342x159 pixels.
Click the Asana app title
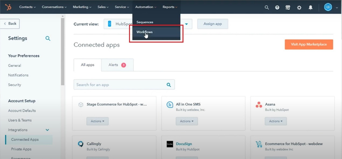(x=270, y=104)
